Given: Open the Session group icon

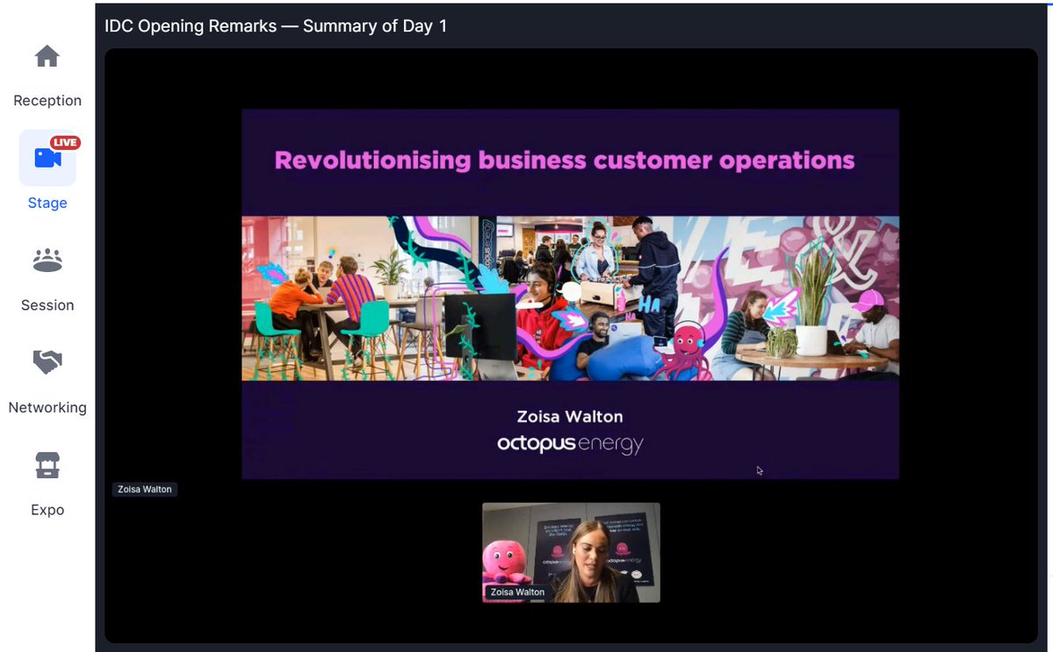Looking at the screenshot, I should pos(47,261).
